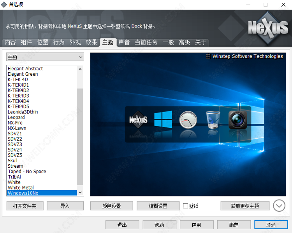292x233 pixels.
Task: Pick the SDVZ5 theme
Action: pyautogui.click(x=42, y=155)
